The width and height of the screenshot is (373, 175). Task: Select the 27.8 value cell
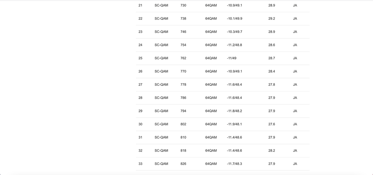click(x=271, y=85)
